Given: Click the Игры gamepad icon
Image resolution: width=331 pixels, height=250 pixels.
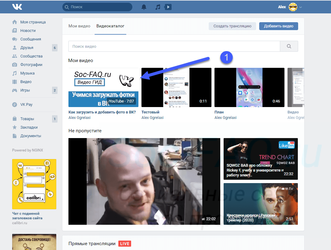Looking at the screenshot, I should coord(15,90).
